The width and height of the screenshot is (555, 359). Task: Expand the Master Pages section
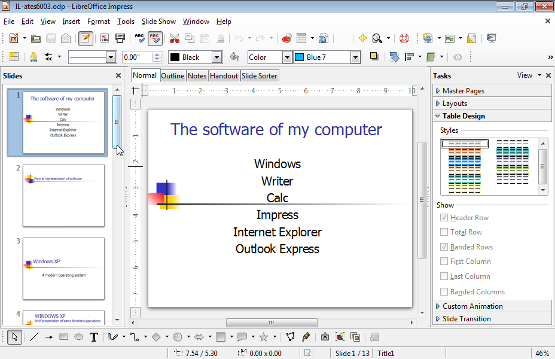pos(492,90)
